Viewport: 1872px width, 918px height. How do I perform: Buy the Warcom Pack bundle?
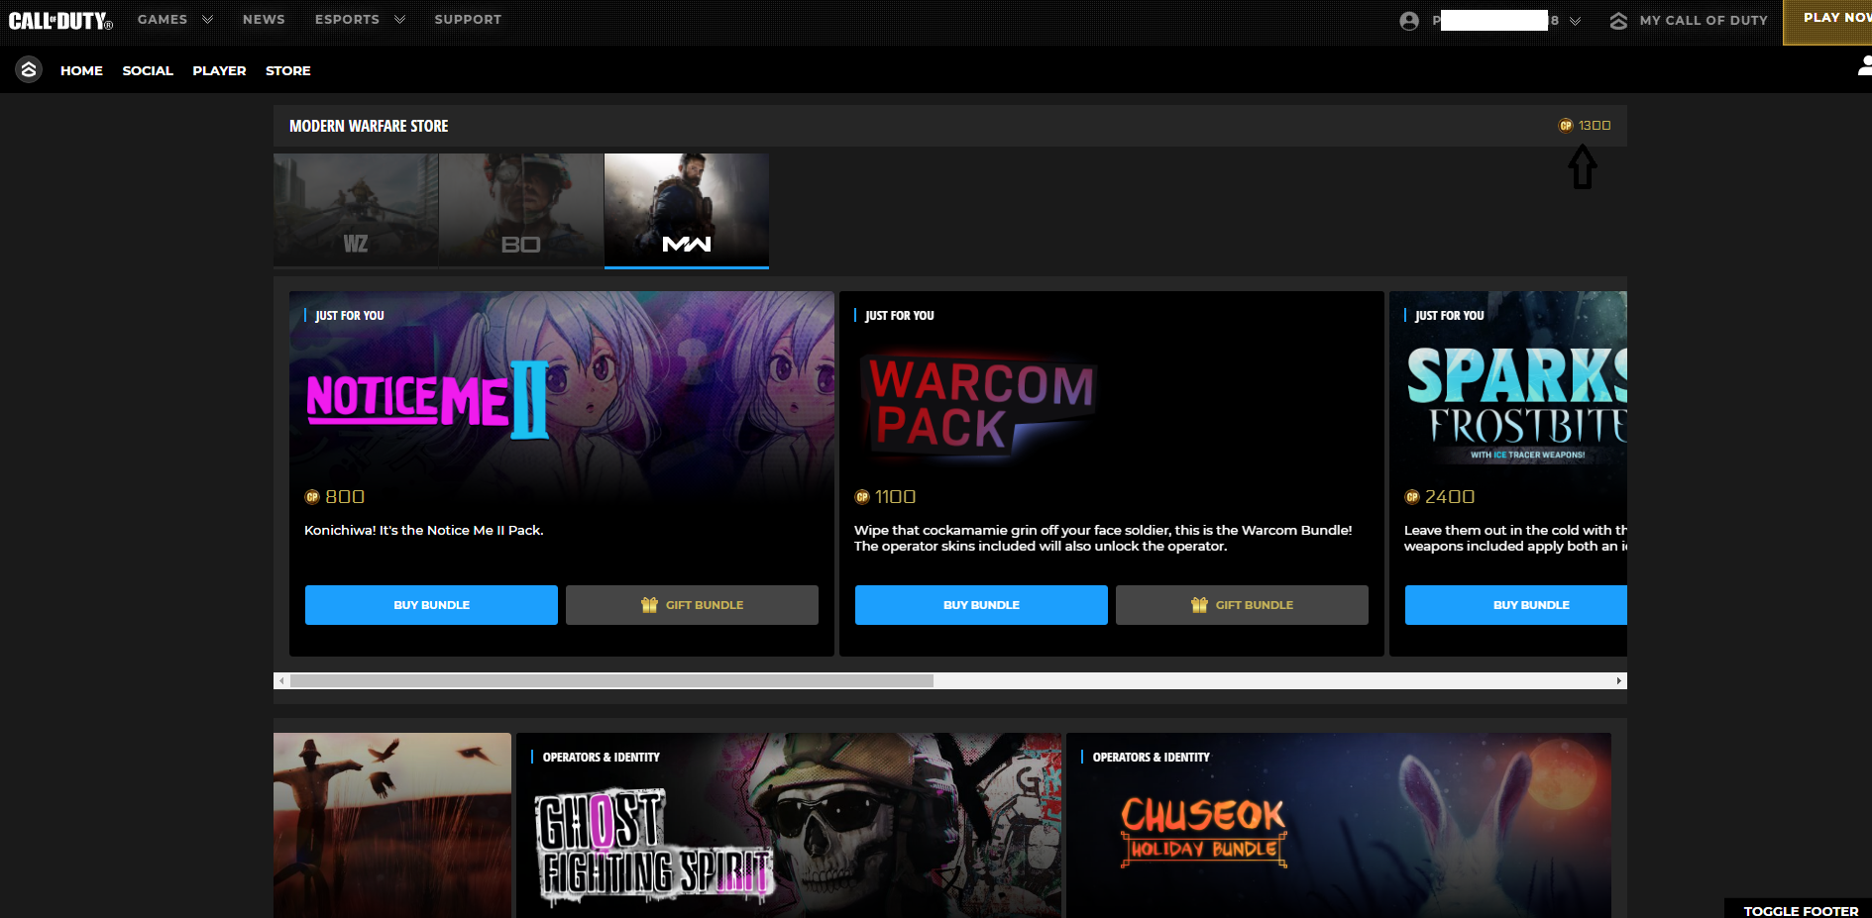pos(981,605)
